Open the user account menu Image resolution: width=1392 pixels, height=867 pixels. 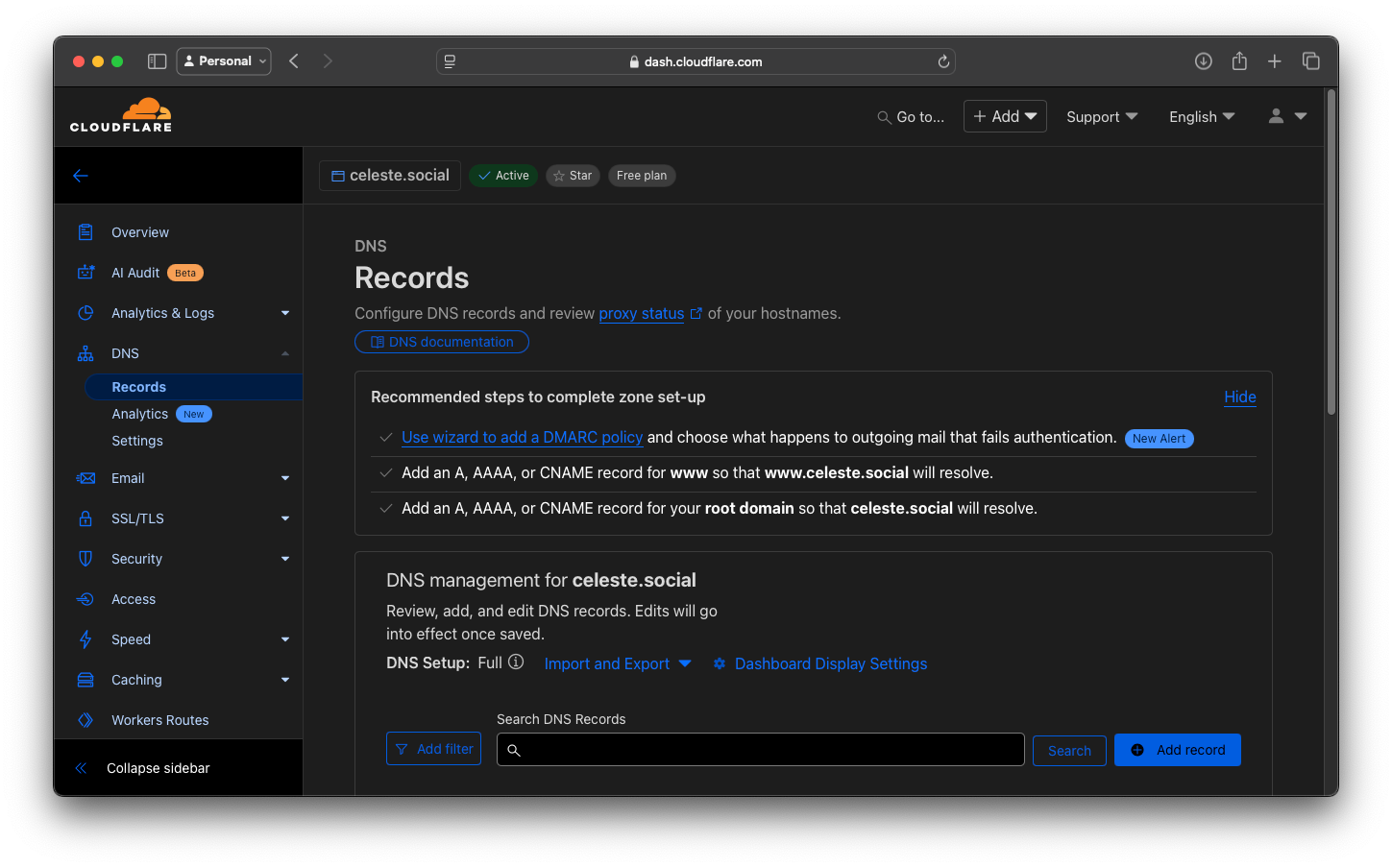coord(1287,116)
